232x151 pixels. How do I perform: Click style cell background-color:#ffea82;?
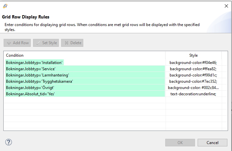pyautogui.click(x=193, y=69)
